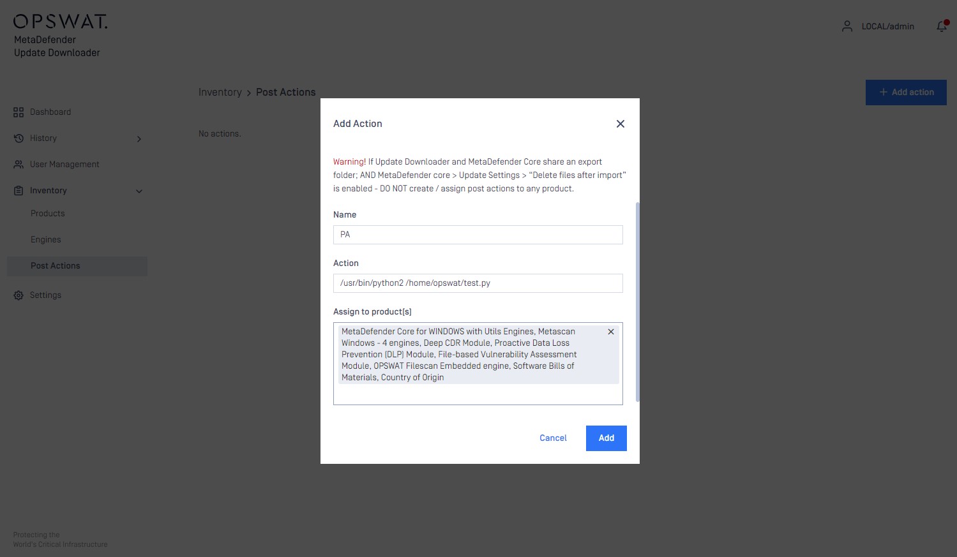Click the History label in the sidebar

(43, 138)
